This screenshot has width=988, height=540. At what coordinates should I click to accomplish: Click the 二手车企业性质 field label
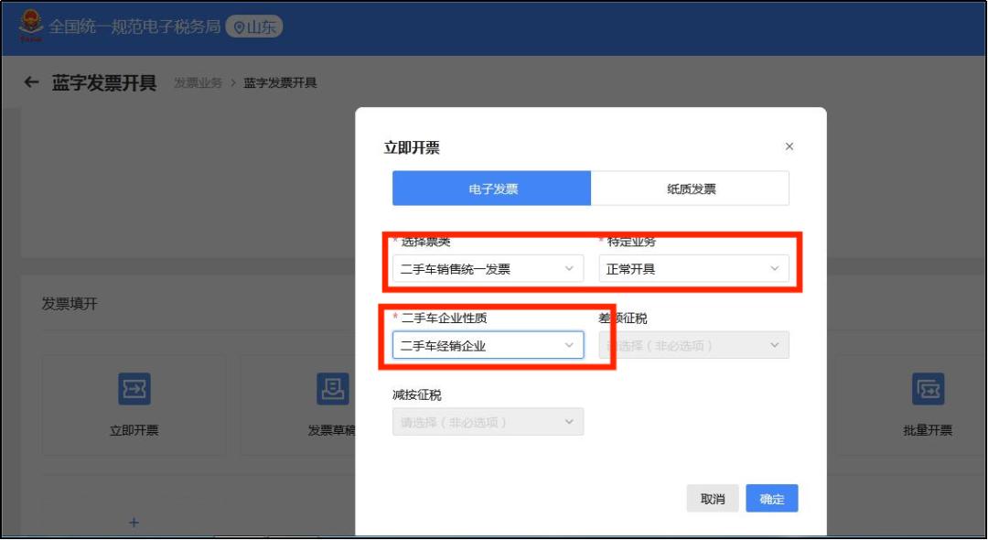[x=445, y=318]
